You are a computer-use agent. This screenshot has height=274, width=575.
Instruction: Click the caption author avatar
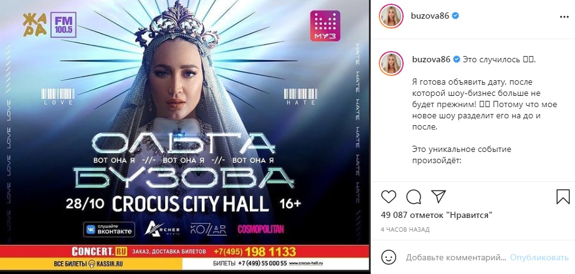click(x=391, y=63)
